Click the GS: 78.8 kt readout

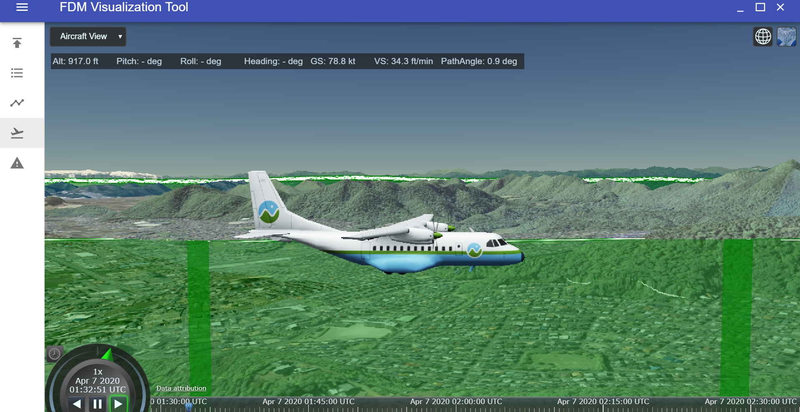coord(333,61)
